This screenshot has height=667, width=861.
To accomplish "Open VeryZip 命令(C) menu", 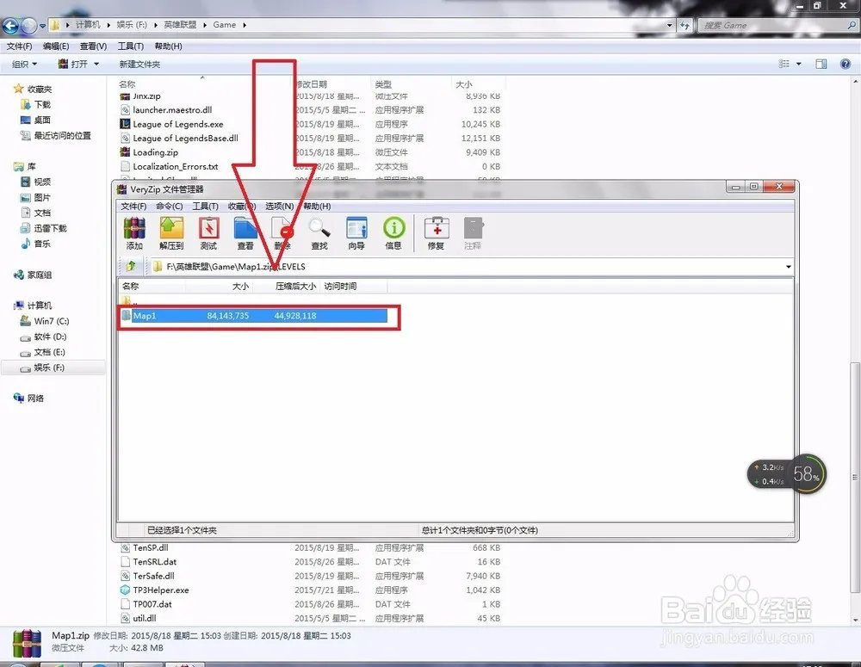I will 169,206.
